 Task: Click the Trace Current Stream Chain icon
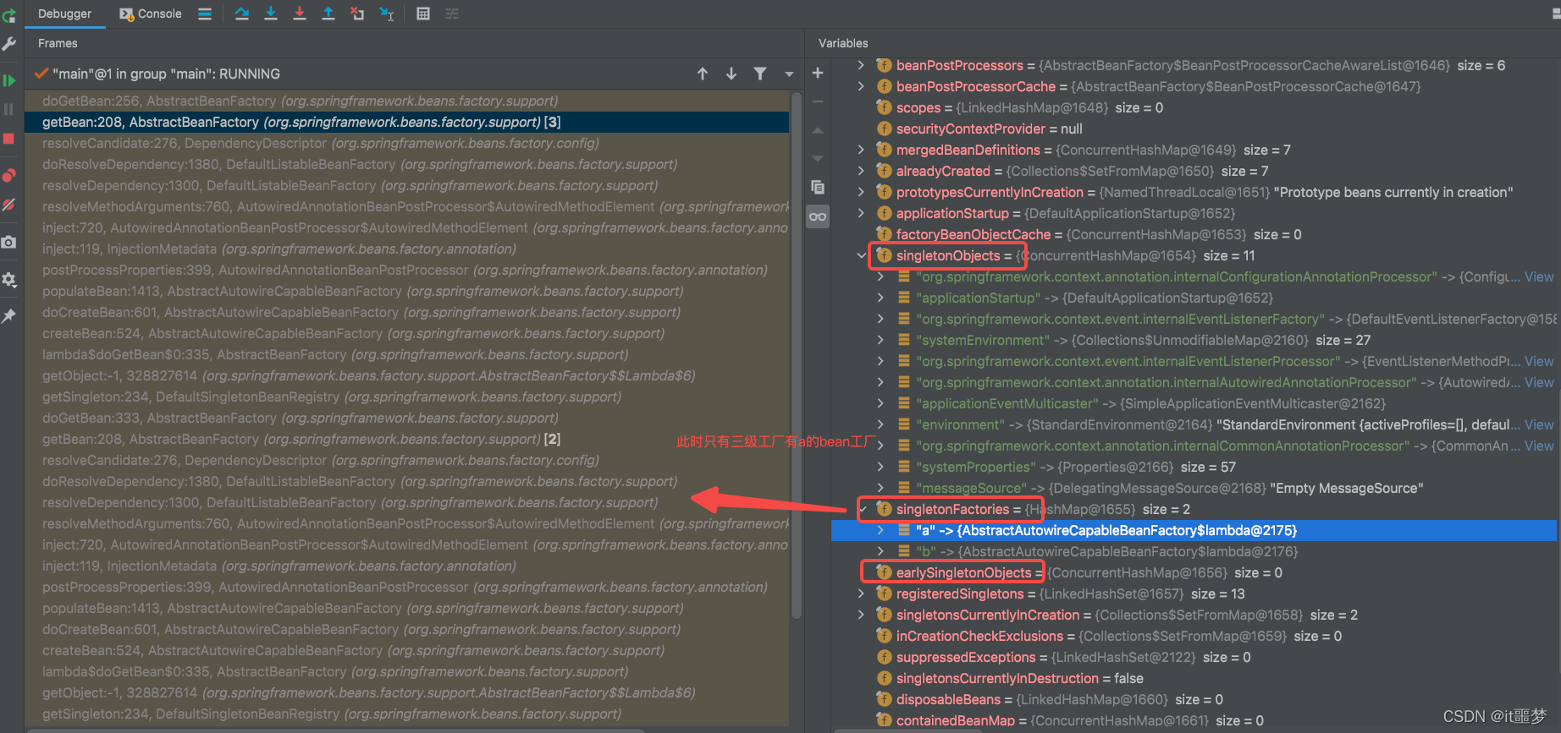point(452,14)
